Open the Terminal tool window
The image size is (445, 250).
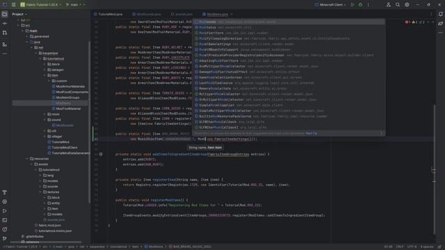(x=5, y=220)
